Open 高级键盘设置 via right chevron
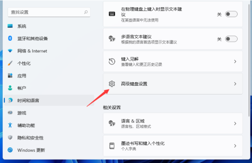Viewport: 252px width, 163px height. [235, 84]
